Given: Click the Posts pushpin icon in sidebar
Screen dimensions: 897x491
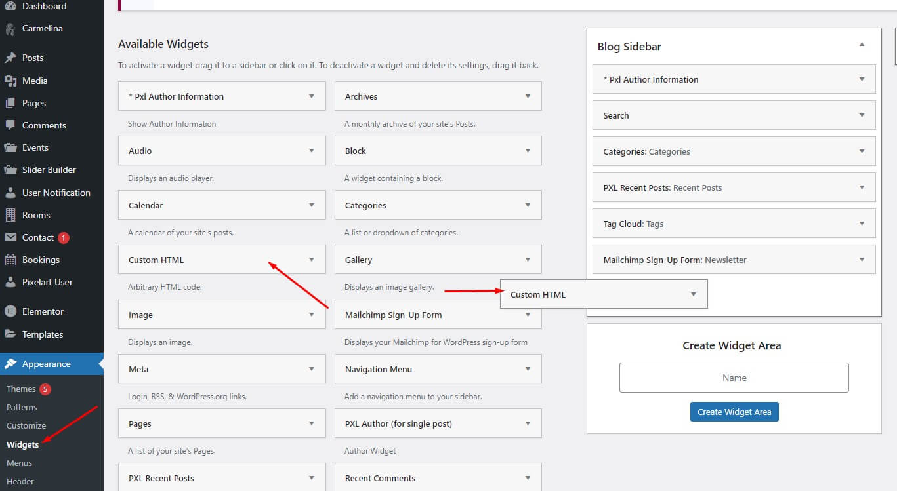Looking at the screenshot, I should 10,58.
